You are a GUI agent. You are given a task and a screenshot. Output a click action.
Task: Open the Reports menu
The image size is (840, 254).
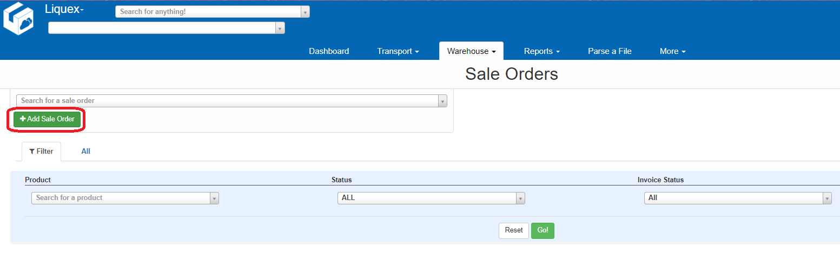[x=541, y=51]
